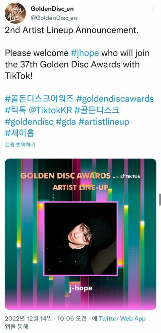
Task: Open the #틱톡 hashtag
Action: click(15, 110)
